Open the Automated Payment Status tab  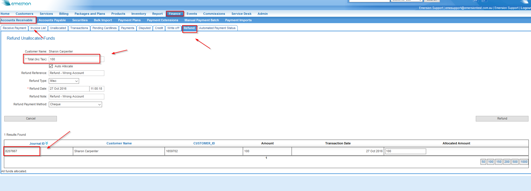coord(217,28)
